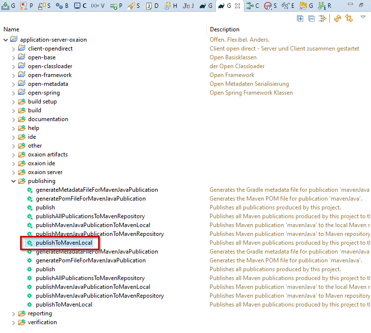Viewport: 371px width, 333px height.
Task: Click the Collapse All toolbar icon
Action: [x=311, y=18]
